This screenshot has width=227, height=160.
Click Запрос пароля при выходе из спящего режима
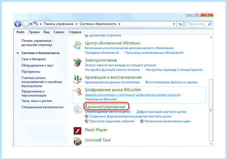(120, 65)
